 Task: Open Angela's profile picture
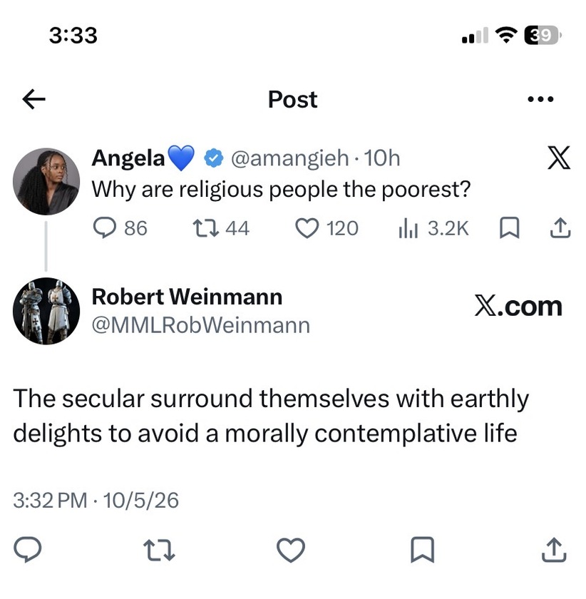tap(46, 181)
